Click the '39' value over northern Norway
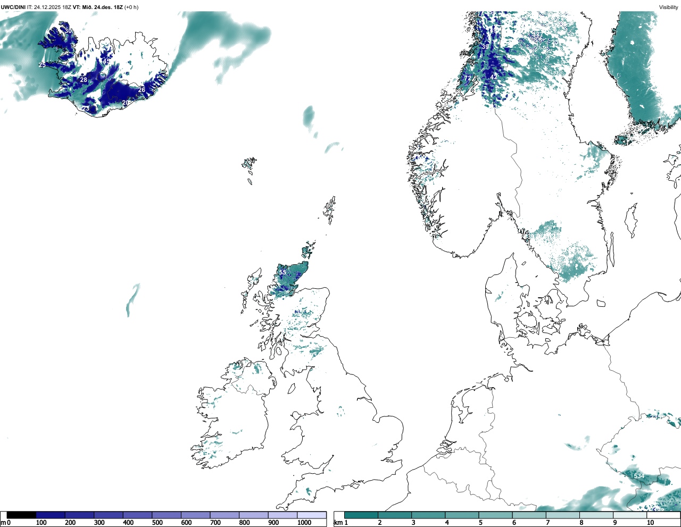This screenshot has width=681, height=527. point(485,47)
